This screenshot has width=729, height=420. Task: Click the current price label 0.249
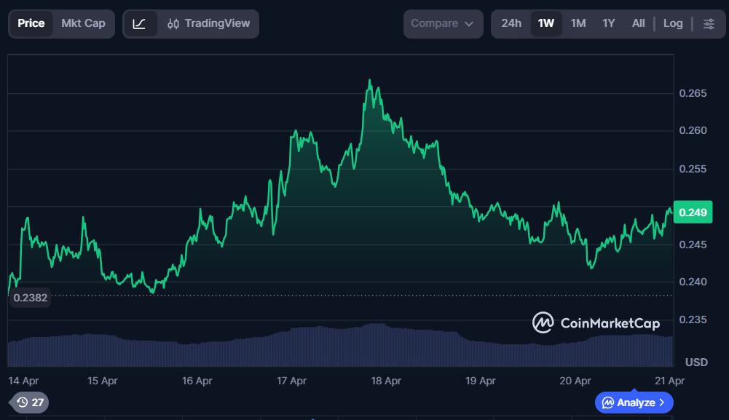click(x=693, y=213)
